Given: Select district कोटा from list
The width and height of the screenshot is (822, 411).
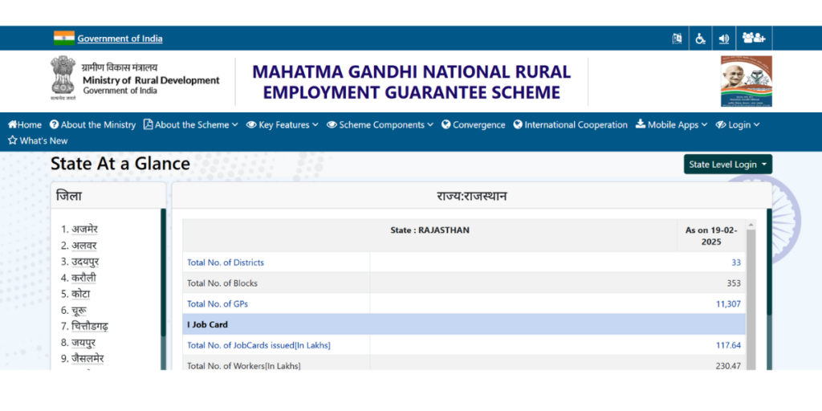Looking at the screenshot, I should (81, 294).
